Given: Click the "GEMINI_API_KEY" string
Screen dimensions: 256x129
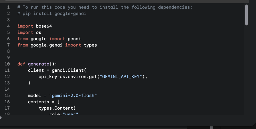Looking at the screenshot, I should [121, 77].
